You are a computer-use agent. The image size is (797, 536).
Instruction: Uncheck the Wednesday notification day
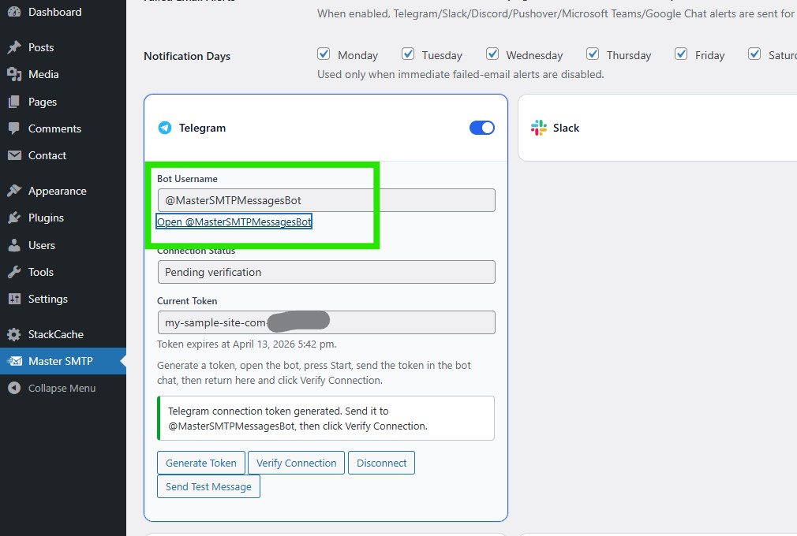pos(492,54)
